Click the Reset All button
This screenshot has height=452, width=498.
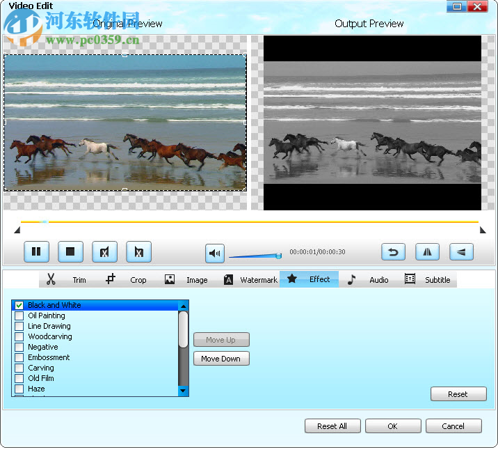(332, 426)
